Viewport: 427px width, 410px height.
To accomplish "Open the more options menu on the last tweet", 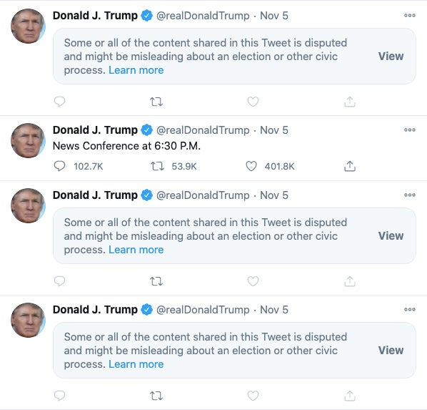I will coord(410,309).
